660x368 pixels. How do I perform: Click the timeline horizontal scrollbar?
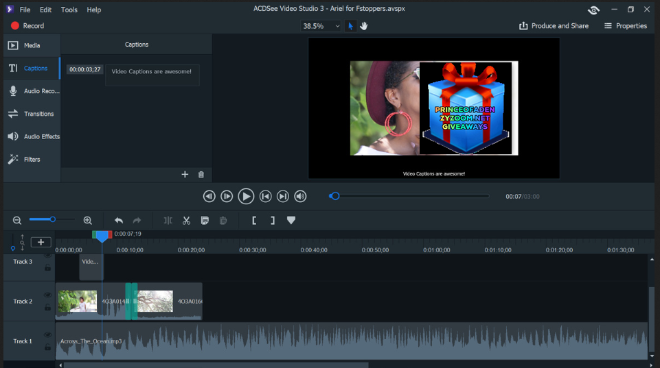(216, 365)
